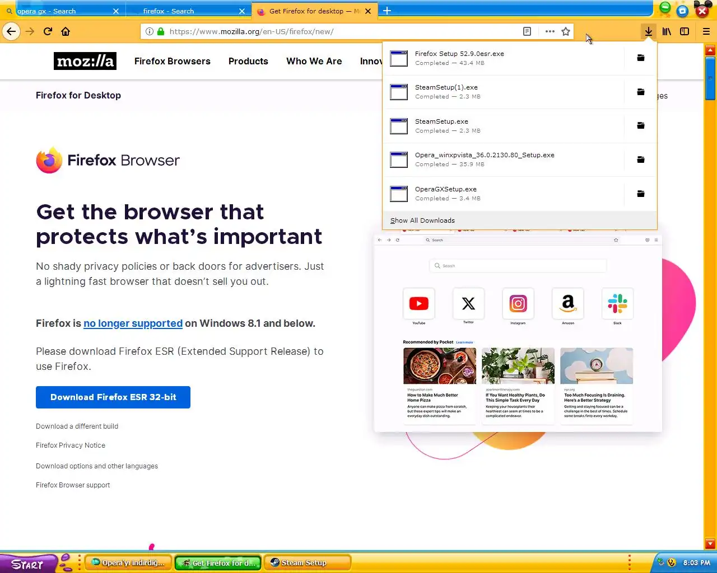Click the Instagram tile in browser preview
The height and width of the screenshot is (573, 717).
click(518, 304)
